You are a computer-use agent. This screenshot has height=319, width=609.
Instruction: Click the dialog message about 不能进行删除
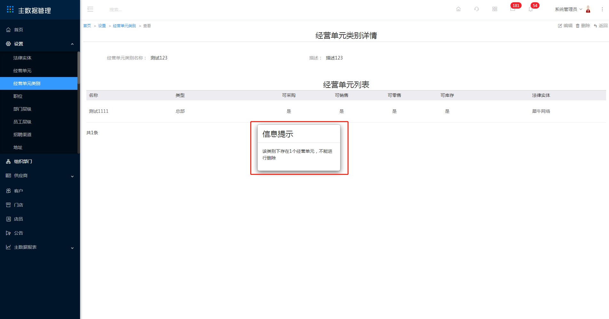coord(297,154)
